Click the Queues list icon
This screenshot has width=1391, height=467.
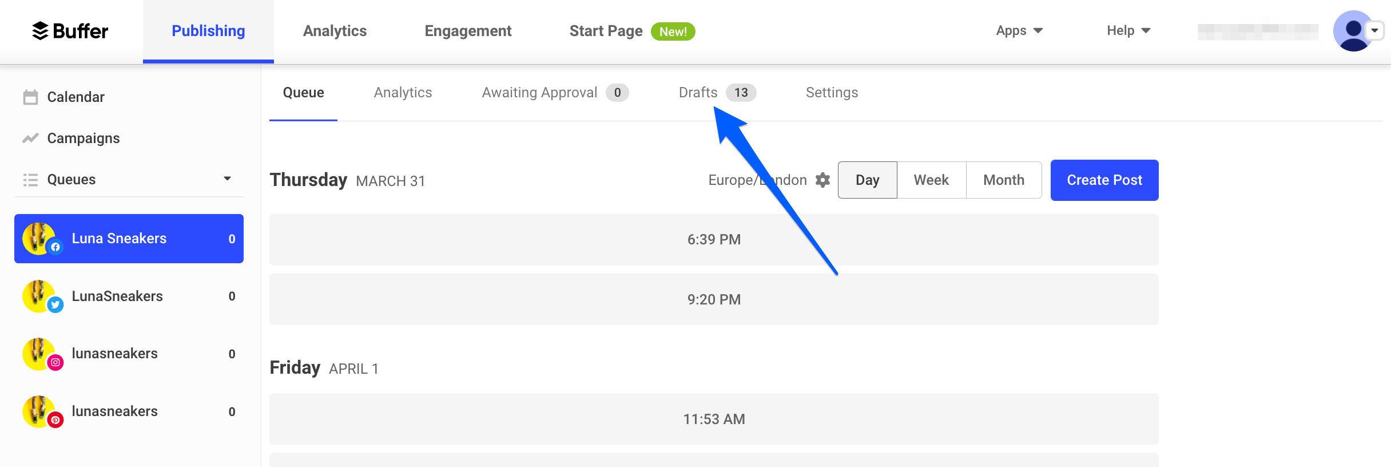(30, 180)
